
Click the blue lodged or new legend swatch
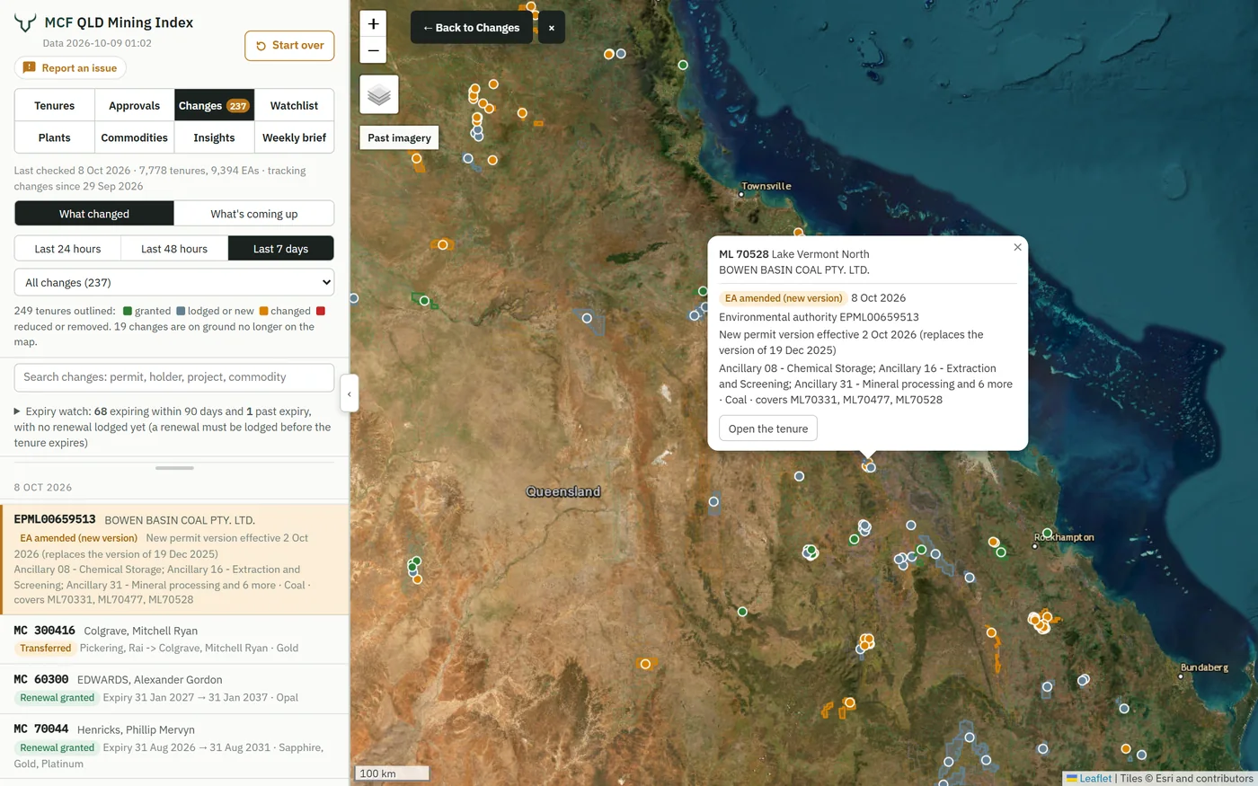tap(181, 311)
